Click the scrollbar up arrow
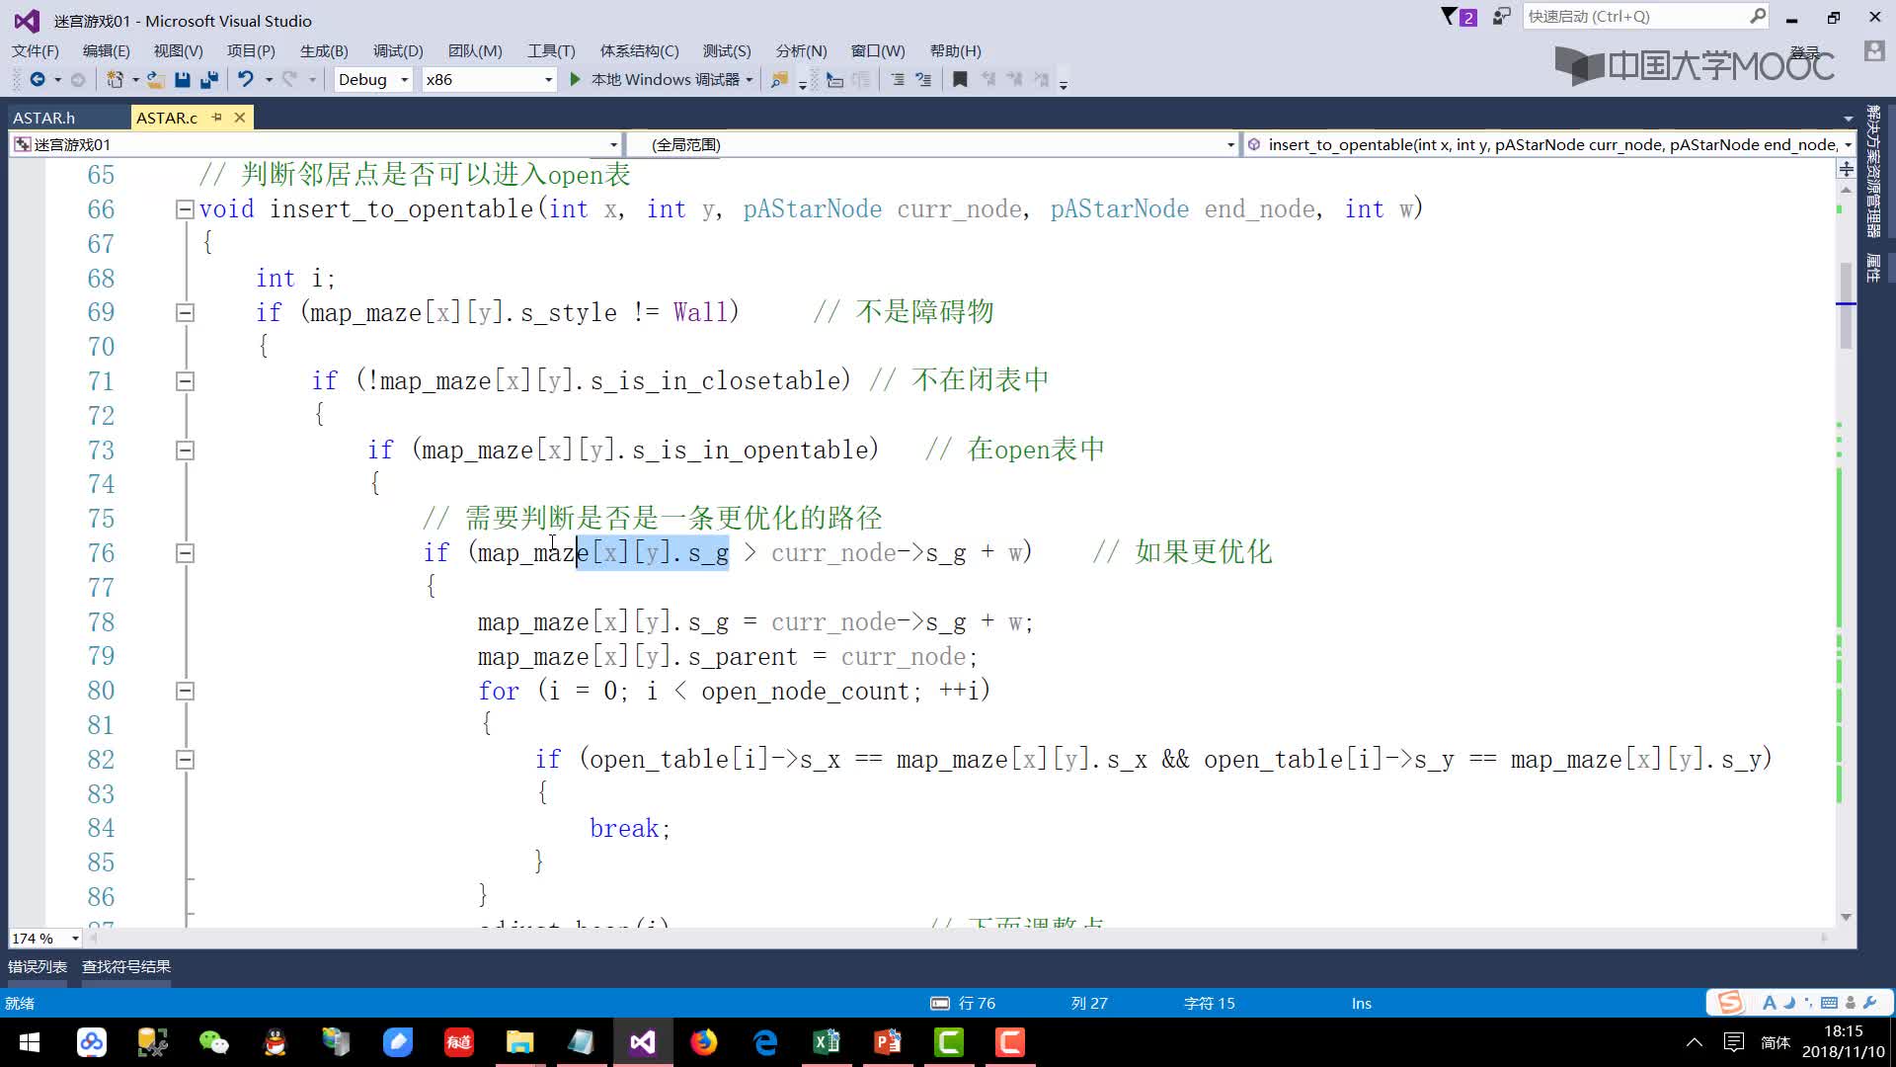The height and width of the screenshot is (1067, 1896). click(1846, 189)
